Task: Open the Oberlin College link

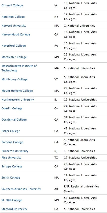Action: pos(12,108)
